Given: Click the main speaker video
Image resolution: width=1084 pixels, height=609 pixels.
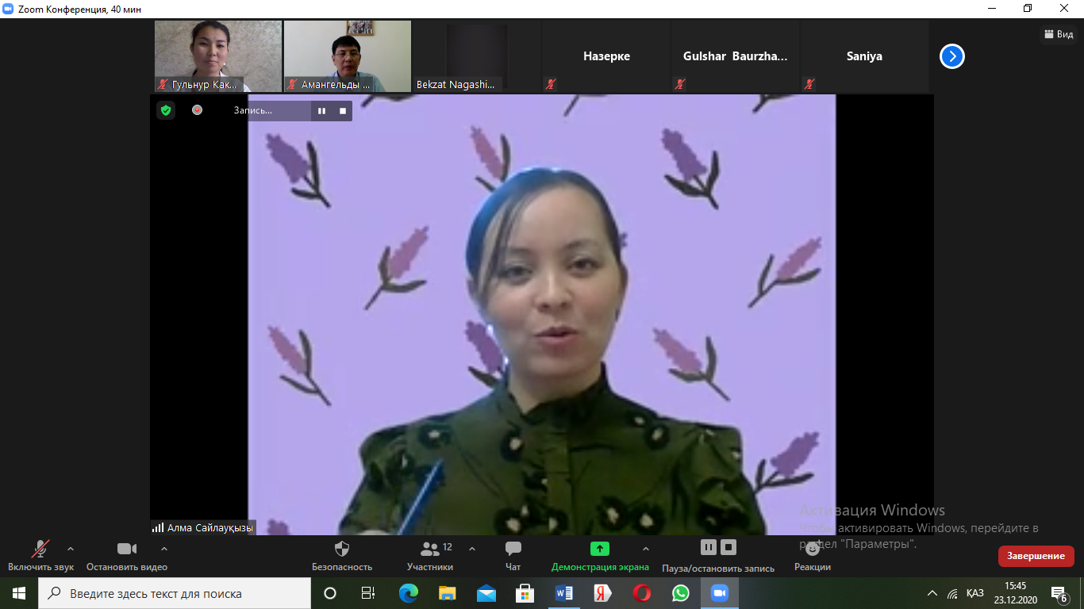Looking at the screenshot, I should 542,315.
